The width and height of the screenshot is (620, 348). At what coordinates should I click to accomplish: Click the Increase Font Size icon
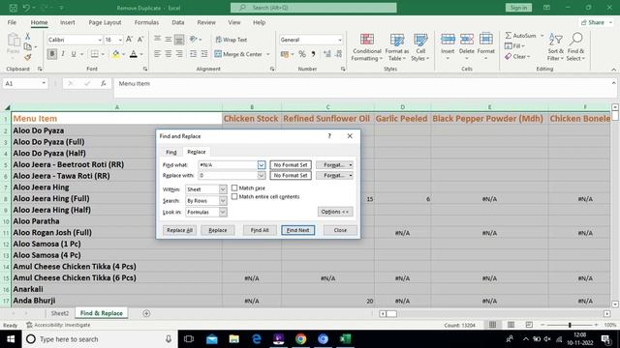pyautogui.click(x=129, y=40)
